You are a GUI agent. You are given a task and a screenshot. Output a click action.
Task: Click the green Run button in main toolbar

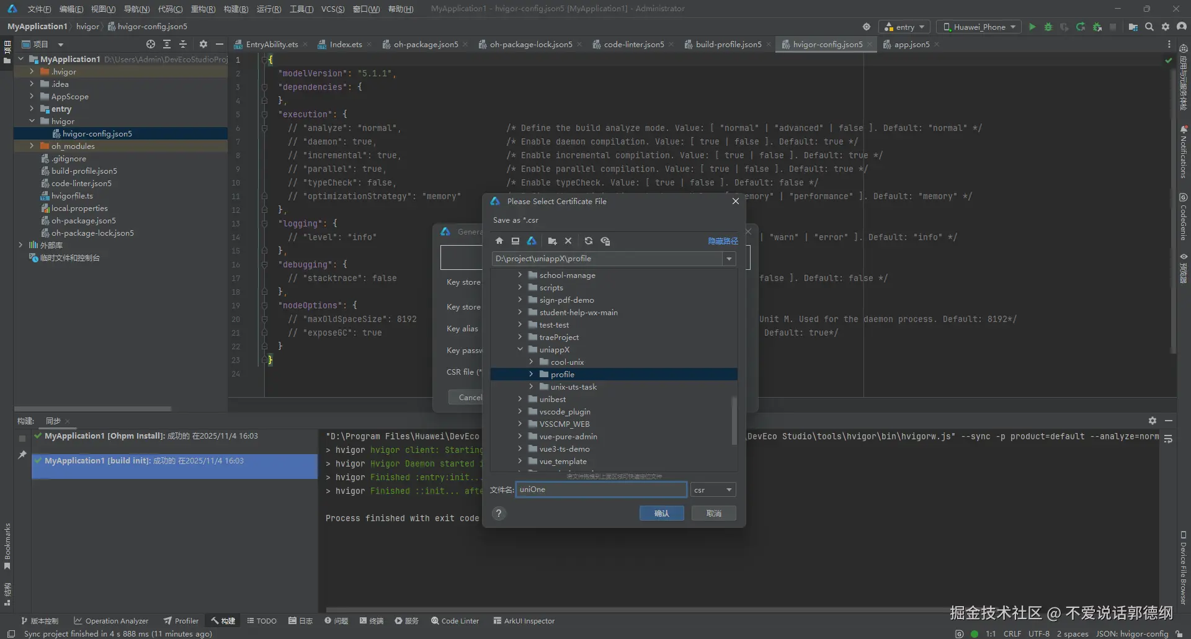[1032, 27]
